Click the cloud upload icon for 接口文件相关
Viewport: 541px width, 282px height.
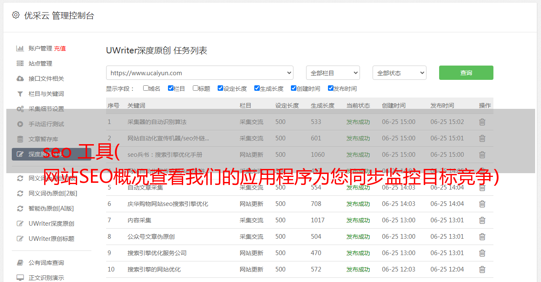20,79
